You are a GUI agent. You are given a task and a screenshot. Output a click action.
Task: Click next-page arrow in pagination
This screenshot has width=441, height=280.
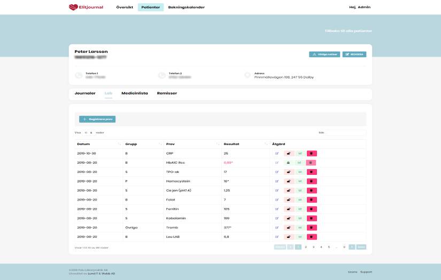pos(352,247)
